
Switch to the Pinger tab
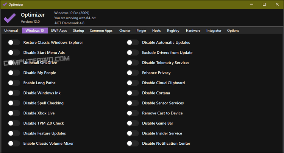141,31
